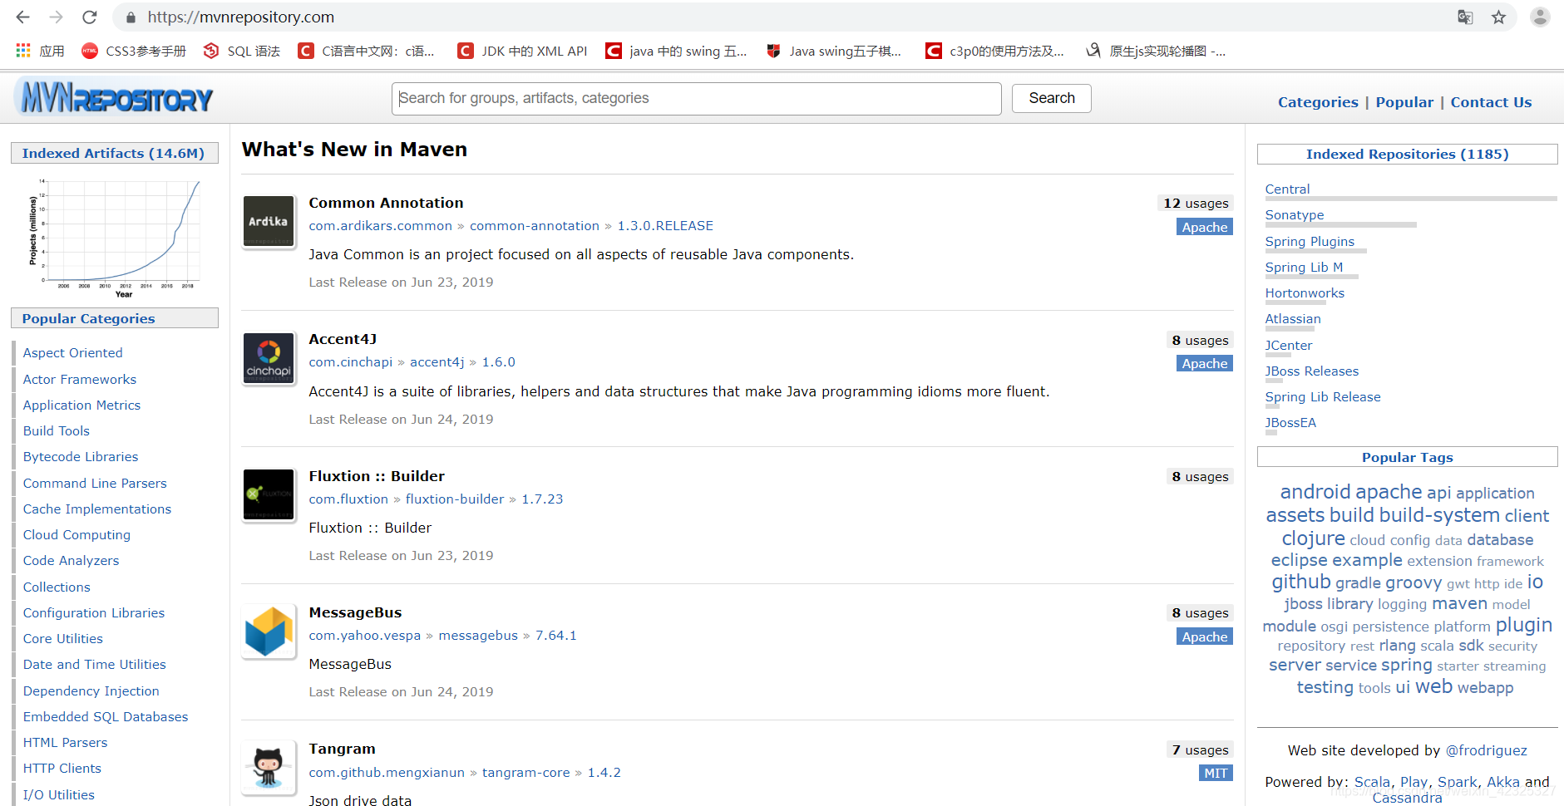
Task: Open the Central repository link
Action: [x=1287, y=189]
